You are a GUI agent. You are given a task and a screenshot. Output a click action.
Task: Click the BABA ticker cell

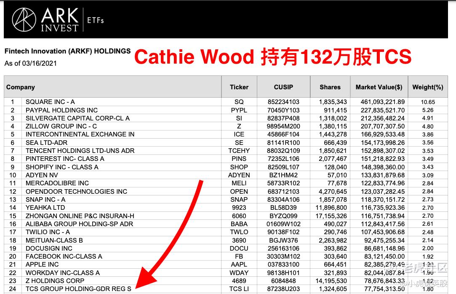pos(239,224)
